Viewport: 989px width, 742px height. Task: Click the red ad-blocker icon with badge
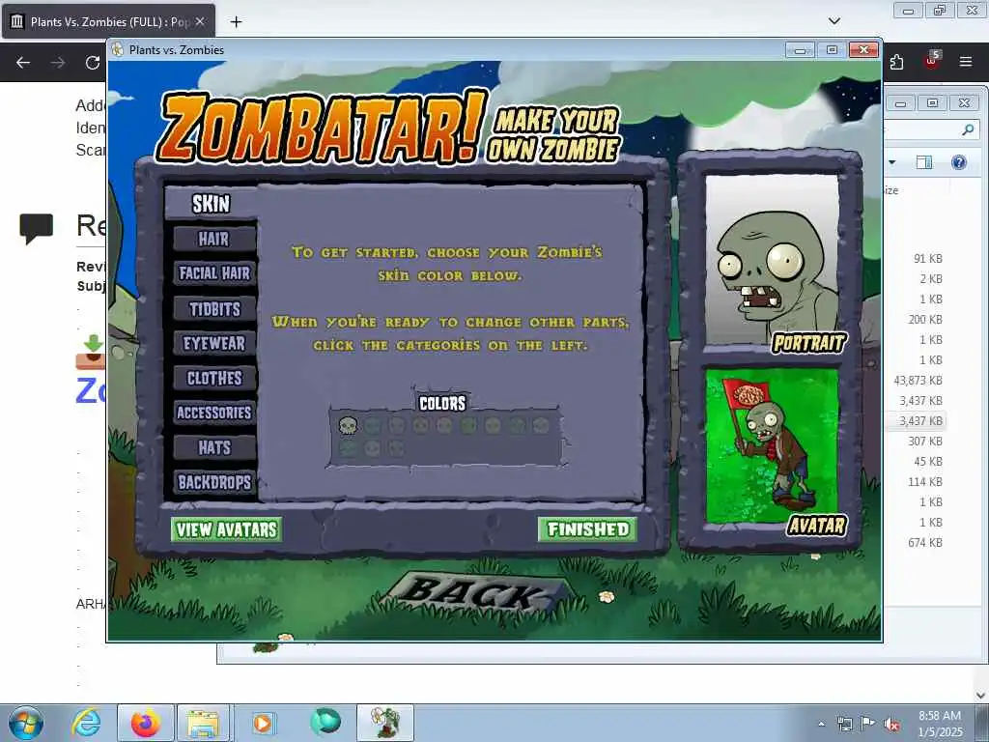(x=932, y=61)
